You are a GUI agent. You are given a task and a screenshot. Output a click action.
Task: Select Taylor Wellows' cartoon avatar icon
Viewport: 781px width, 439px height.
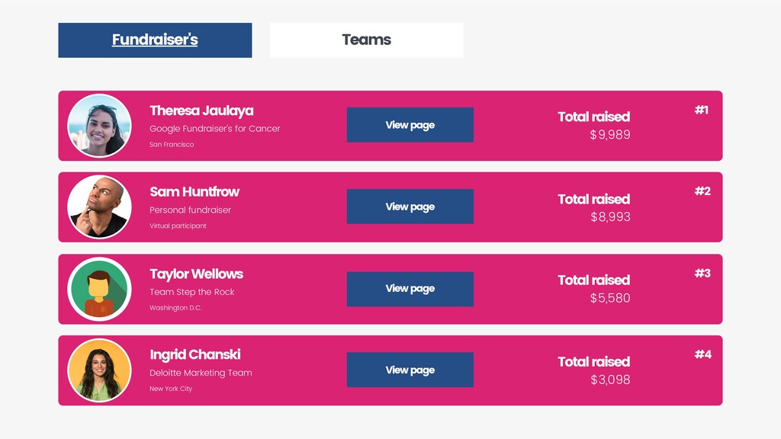tap(100, 289)
